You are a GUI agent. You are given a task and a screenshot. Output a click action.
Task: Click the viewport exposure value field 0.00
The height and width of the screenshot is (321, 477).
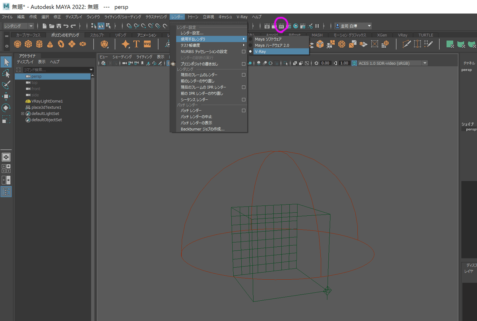(x=325, y=63)
